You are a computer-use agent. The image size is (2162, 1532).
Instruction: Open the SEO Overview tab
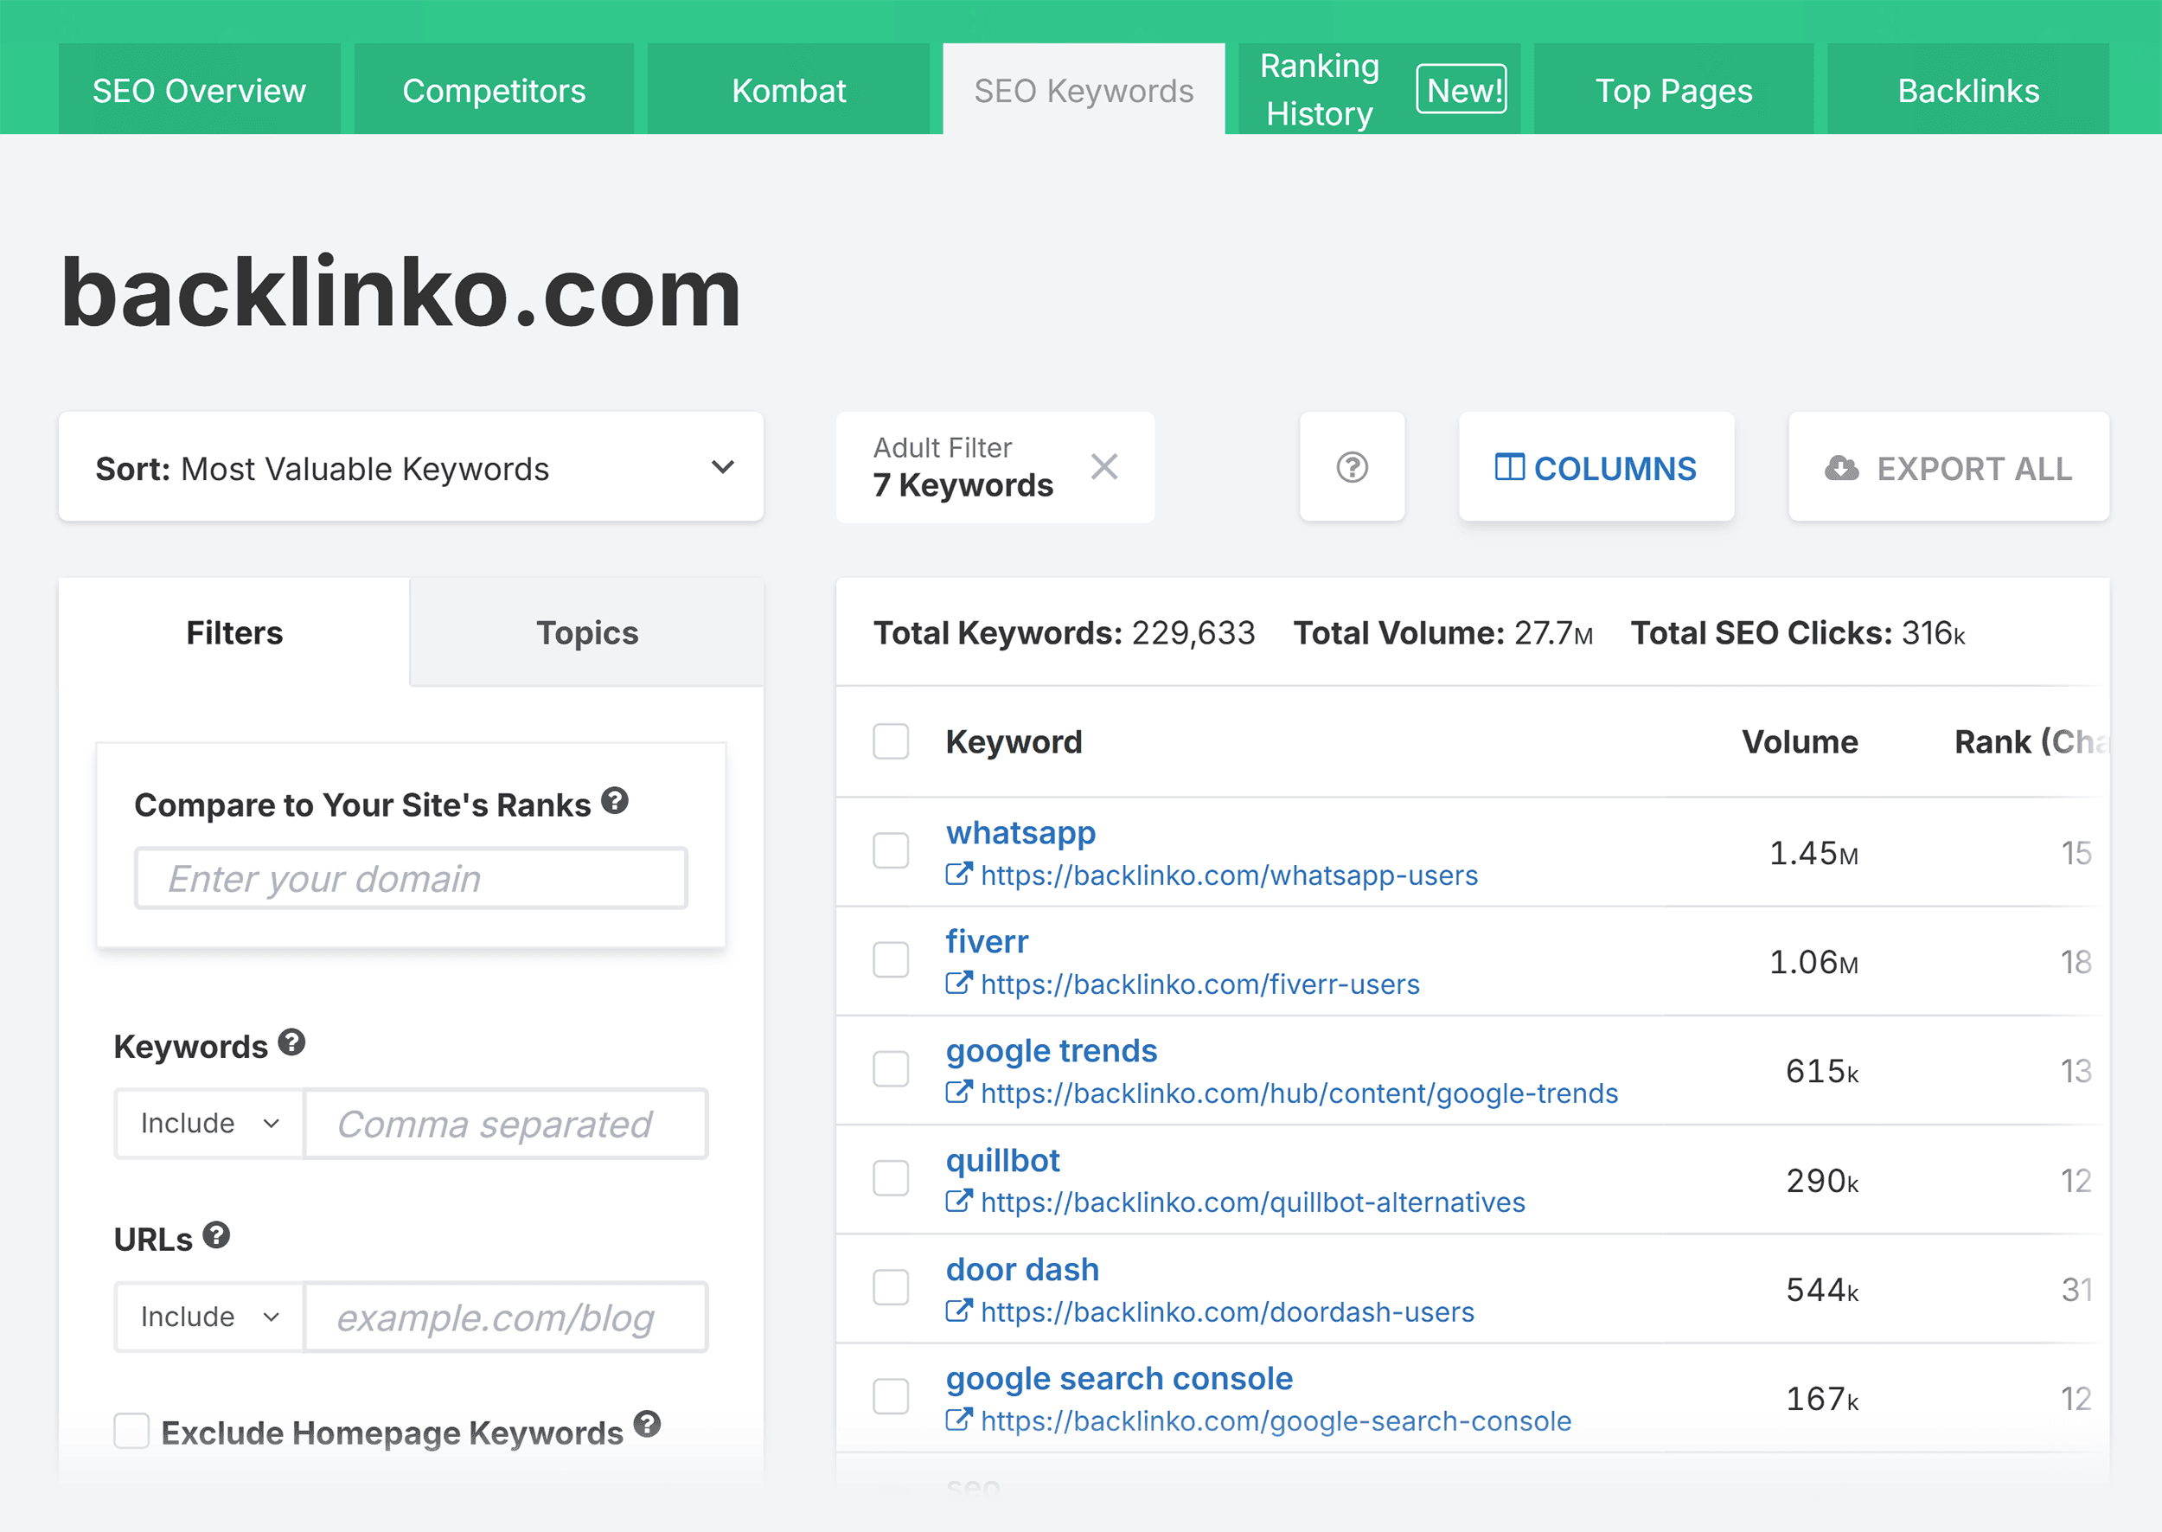pos(199,90)
